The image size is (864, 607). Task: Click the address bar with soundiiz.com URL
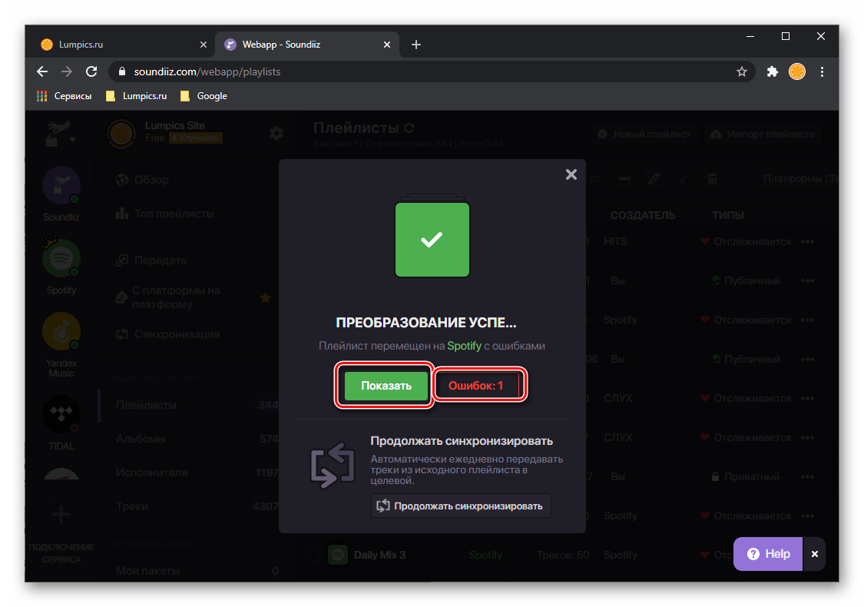[422, 71]
